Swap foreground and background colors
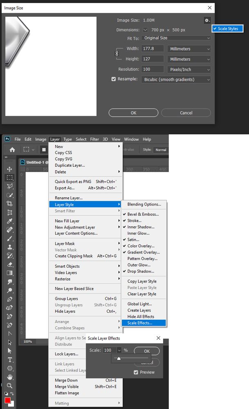 (12, 393)
